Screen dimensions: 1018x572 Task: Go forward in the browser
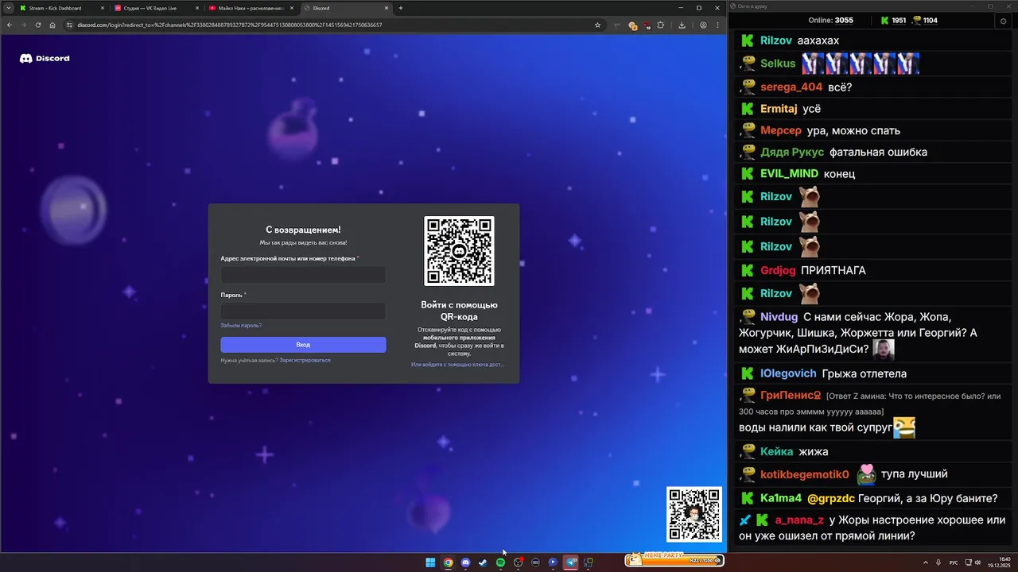click(x=24, y=25)
